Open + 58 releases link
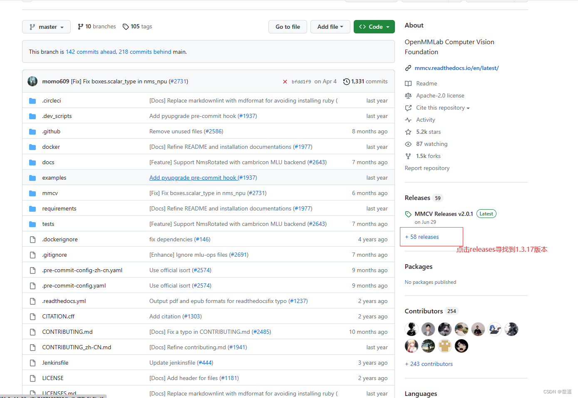This screenshot has height=398, width=578. coord(422,237)
